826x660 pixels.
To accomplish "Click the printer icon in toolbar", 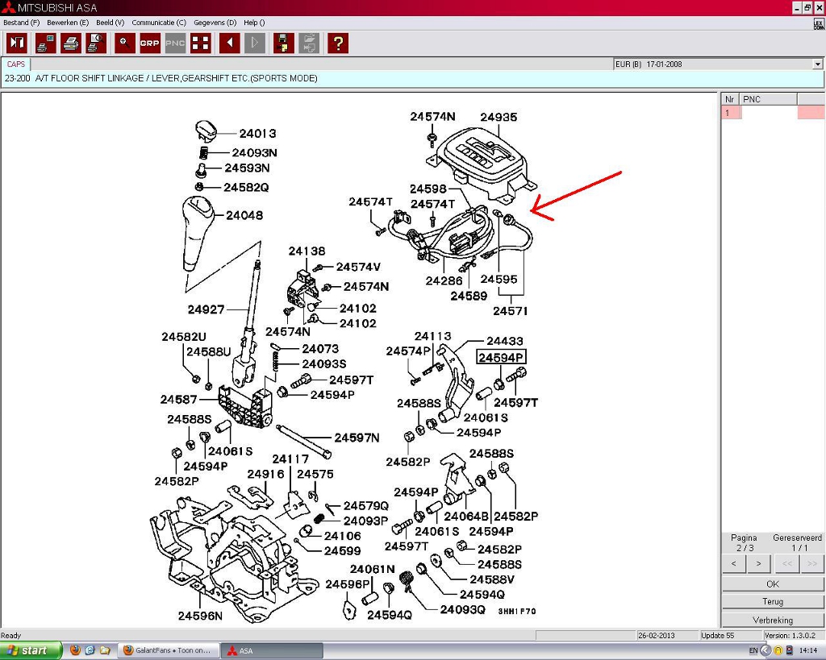I will [x=71, y=43].
